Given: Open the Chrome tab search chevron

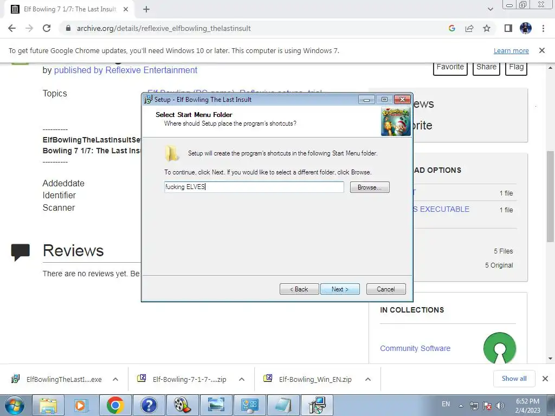Looking at the screenshot, I should point(490,9).
